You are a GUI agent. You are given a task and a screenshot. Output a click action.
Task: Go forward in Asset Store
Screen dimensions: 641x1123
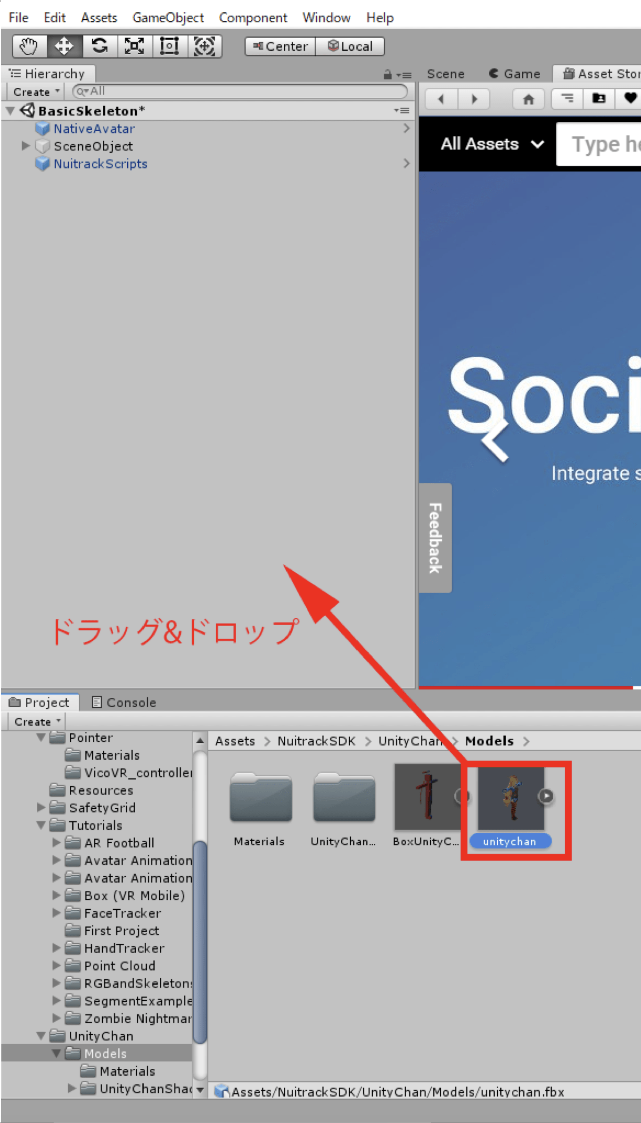click(474, 99)
